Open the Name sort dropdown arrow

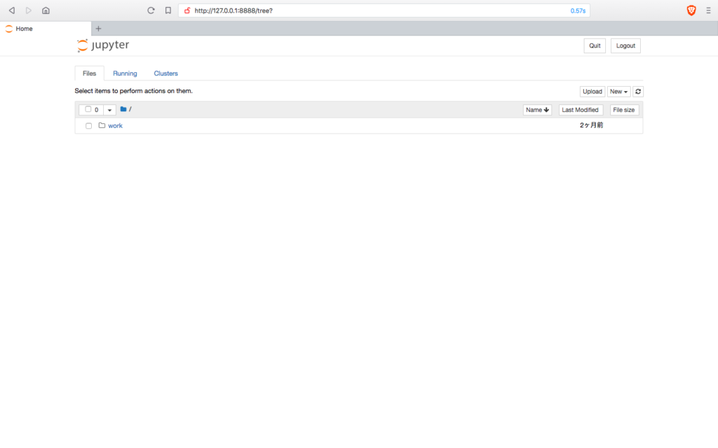click(544, 109)
